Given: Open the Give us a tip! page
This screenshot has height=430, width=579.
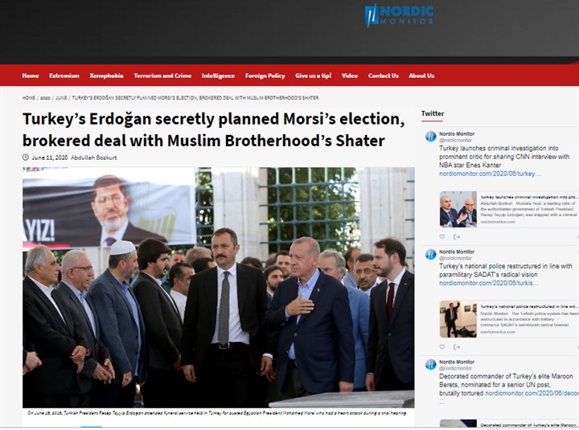Looking at the screenshot, I should point(314,76).
